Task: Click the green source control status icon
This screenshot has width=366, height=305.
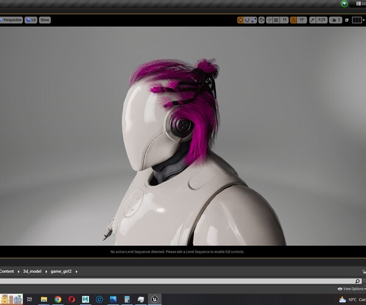Action: tap(344, 4)
